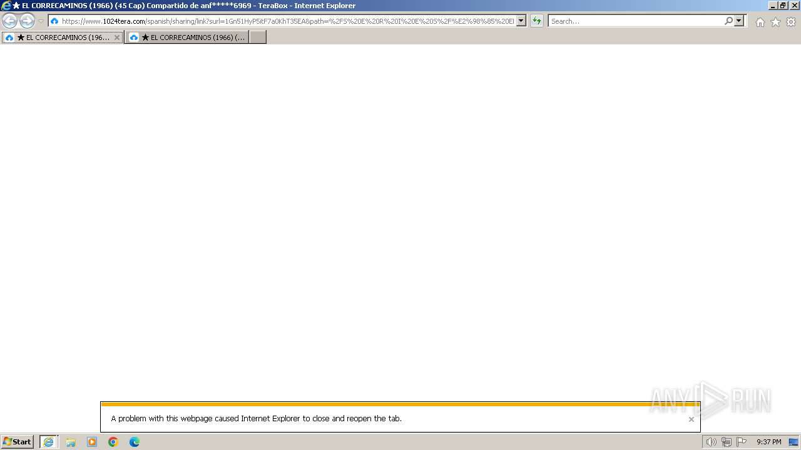Click Show Desktop button in tray corner
The image size is (801, 450).
point(794,442)
